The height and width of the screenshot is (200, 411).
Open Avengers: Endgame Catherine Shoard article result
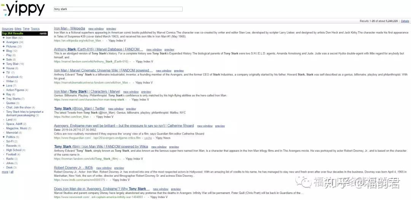[x=124, y=126]
